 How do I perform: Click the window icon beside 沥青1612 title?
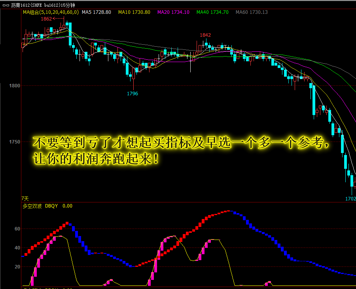click(x=6, y=5)
